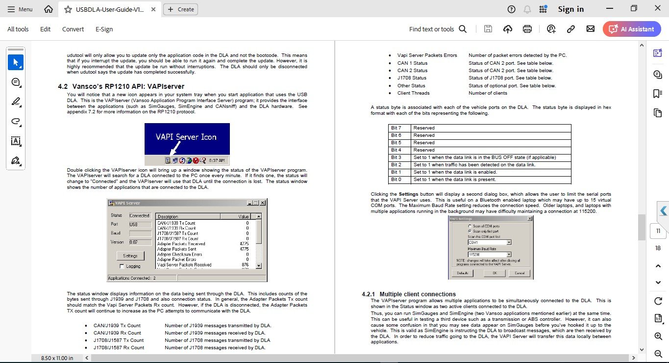
Task: Click heading '4.2.1 Multiple client connections'
Action: tap(409, 294)
